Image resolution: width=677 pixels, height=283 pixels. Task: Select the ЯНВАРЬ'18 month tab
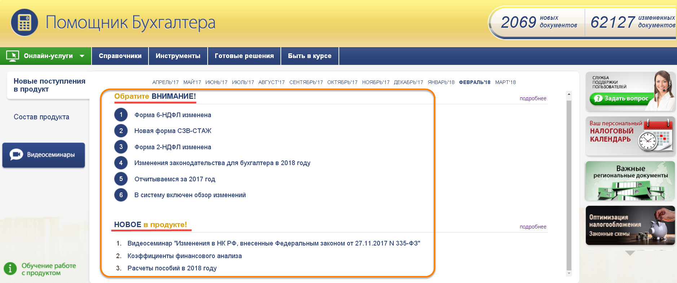(x=441, y=82)
